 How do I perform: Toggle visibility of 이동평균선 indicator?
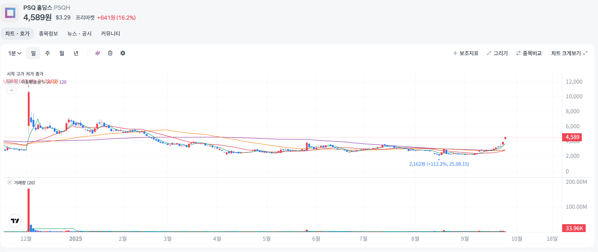[10, 82]
